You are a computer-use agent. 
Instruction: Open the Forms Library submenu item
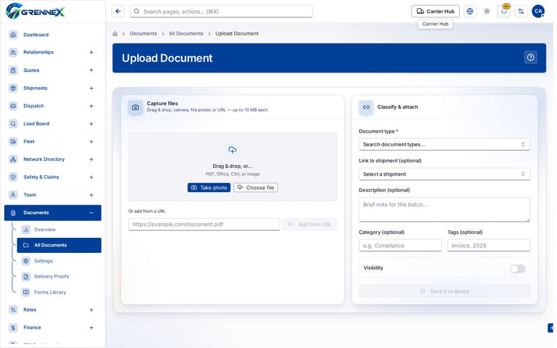pyautogui.click(x=50, y=292)
